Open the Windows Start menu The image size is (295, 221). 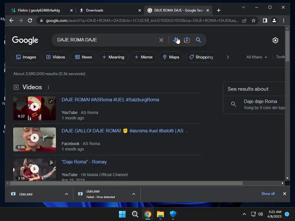tap(122, 214)
